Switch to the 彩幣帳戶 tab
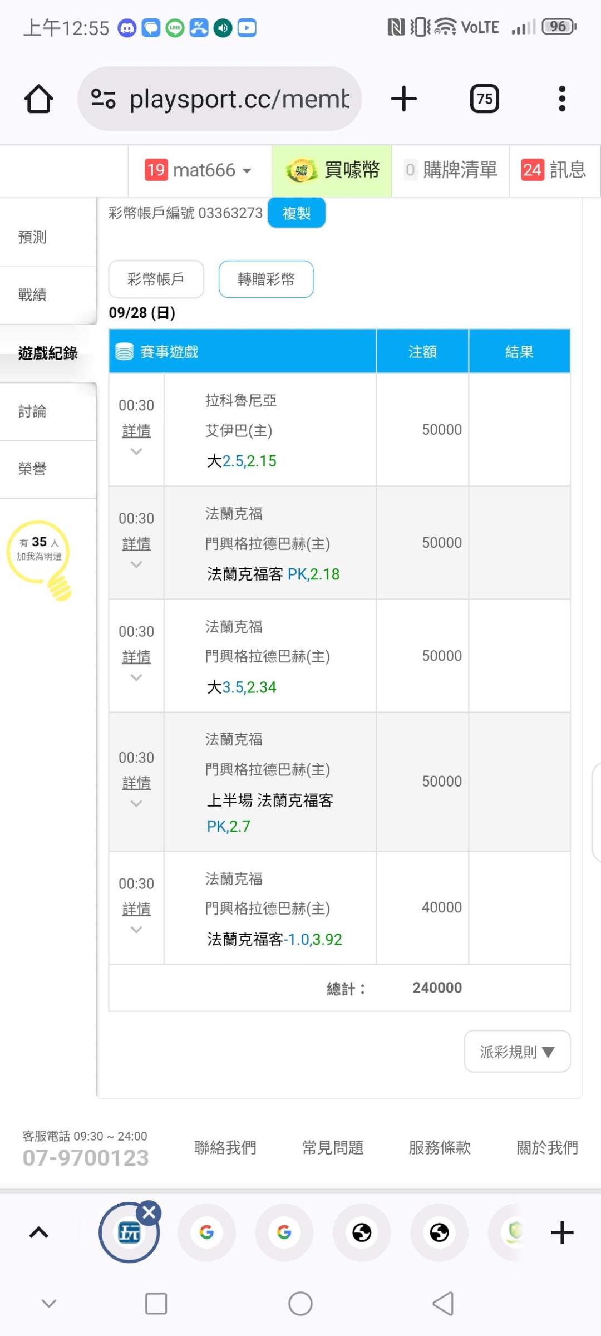The width and height of the screenshot is (601, 1336). pos(156,279)
